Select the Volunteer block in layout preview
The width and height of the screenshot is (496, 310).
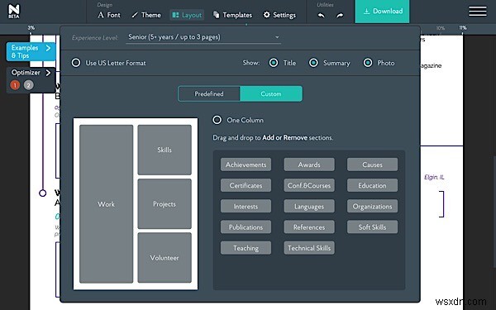(x=165, y=257)
